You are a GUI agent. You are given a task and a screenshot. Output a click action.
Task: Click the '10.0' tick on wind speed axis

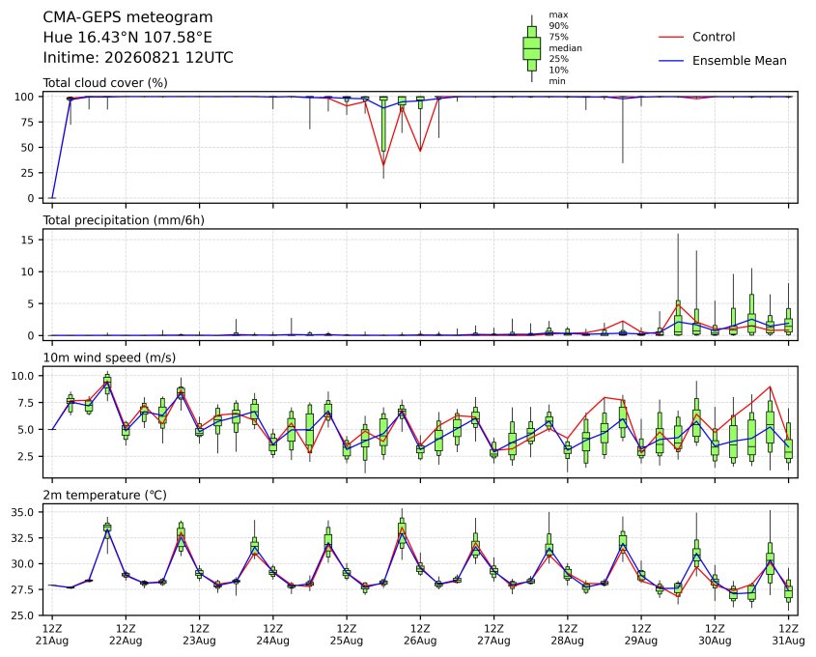coord(23,376)
